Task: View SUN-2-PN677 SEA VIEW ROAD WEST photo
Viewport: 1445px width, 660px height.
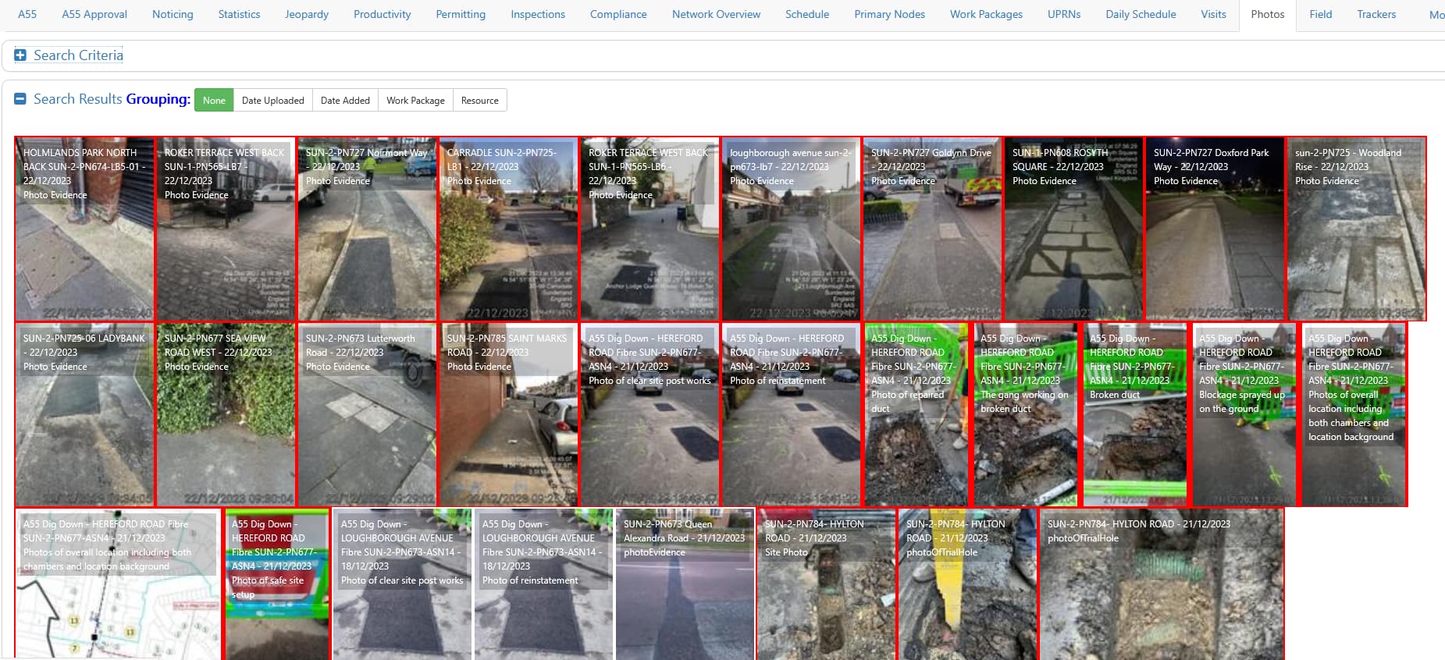Action: click(x=226, y=414)
